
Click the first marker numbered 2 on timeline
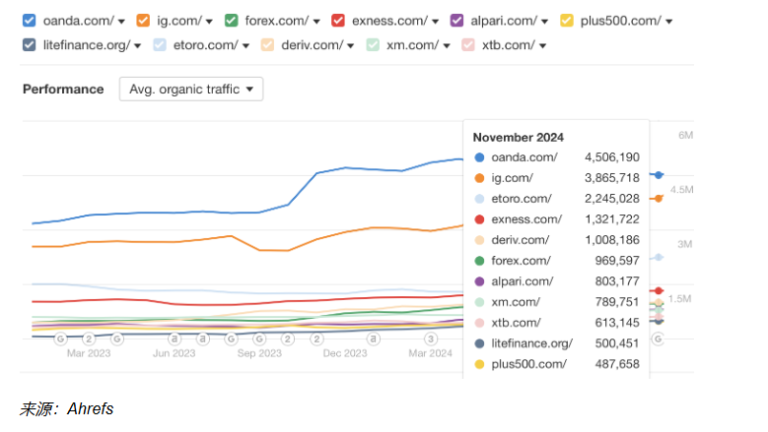tap(89, 339)
